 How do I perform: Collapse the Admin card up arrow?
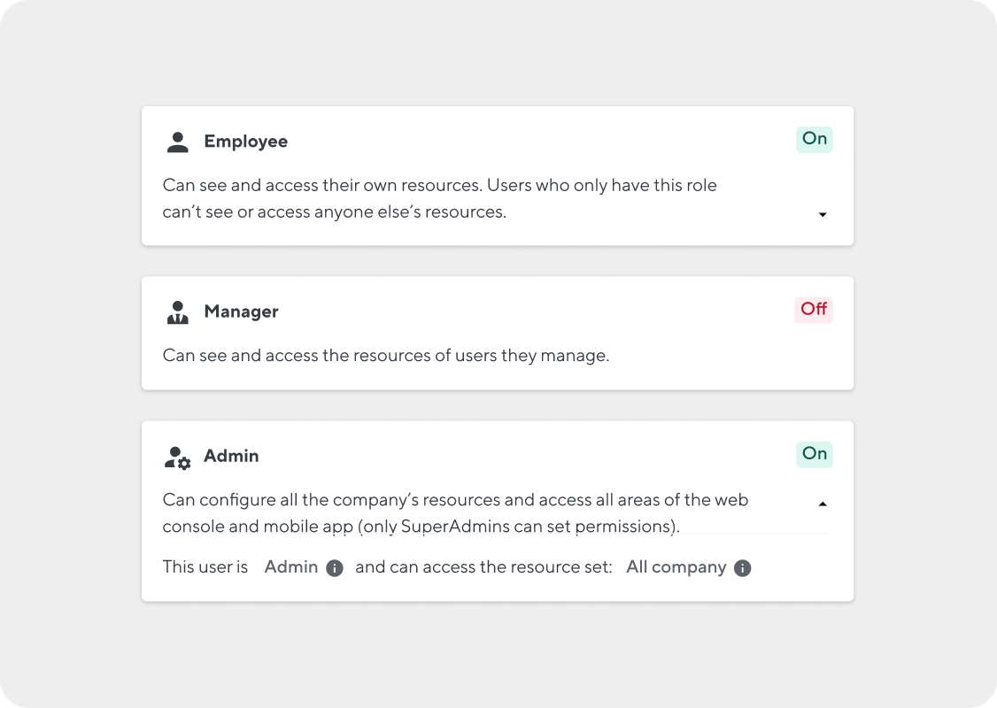(x=823, y=504)
